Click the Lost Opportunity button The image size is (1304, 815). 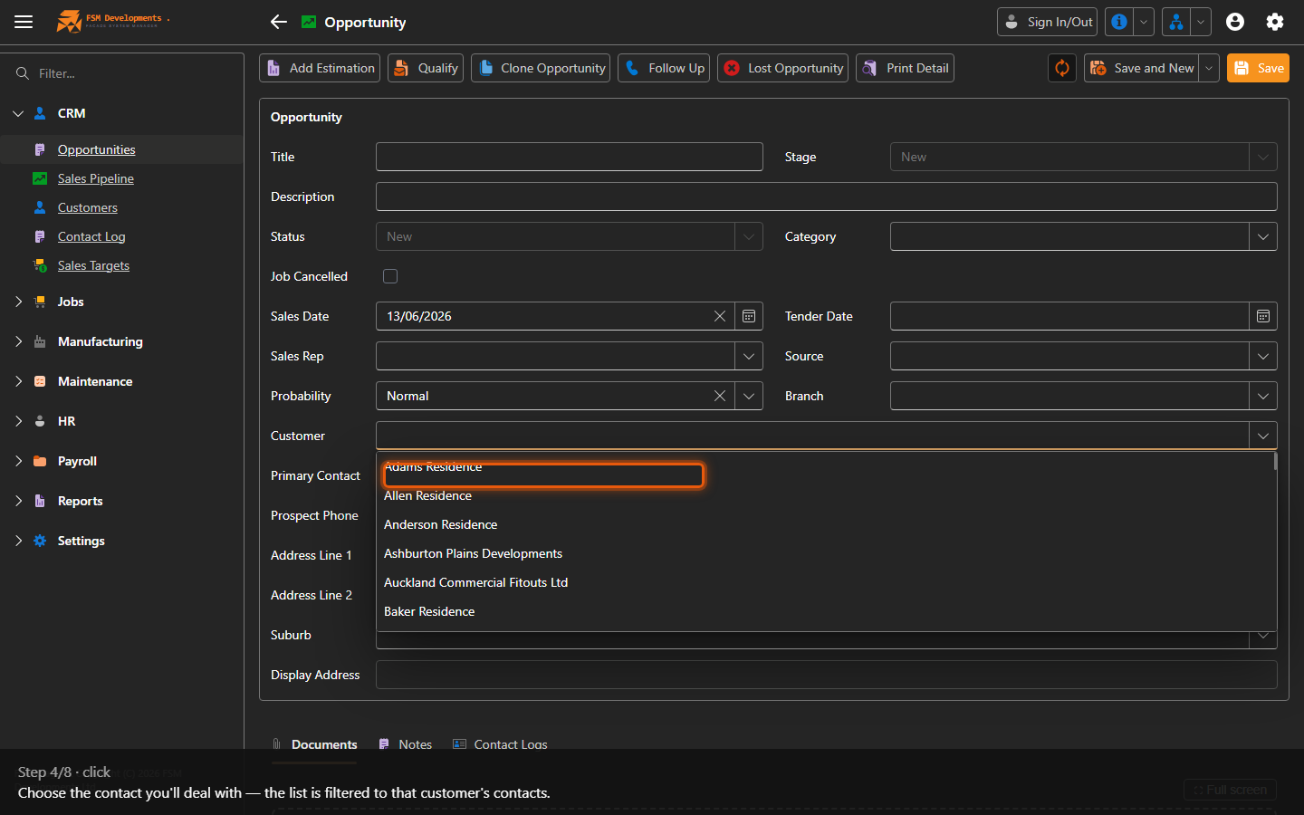pyautogui.click(x=783, y=68)
